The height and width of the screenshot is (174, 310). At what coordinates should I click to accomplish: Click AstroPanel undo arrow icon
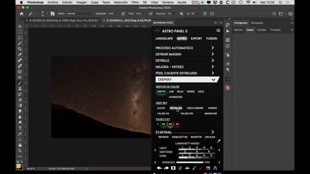(x=159, y=168)
